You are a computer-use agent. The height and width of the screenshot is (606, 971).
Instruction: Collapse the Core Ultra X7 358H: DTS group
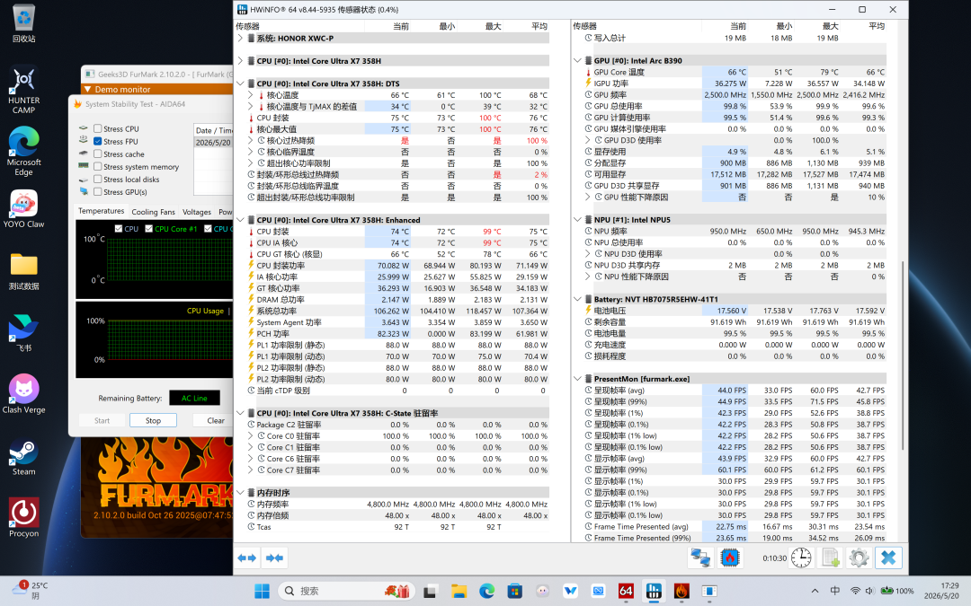240,83
